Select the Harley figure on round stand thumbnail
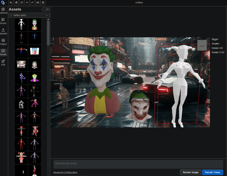The image size is (227, 176). (x=35, y=170)
